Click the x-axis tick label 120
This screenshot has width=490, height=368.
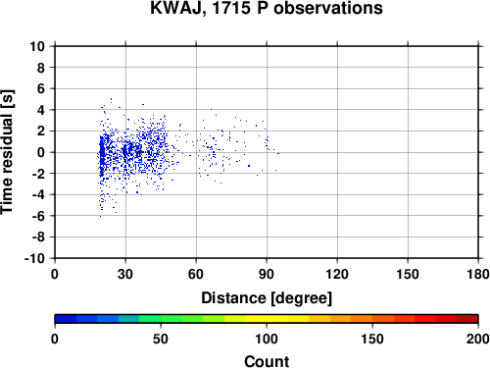coord(337,274)
